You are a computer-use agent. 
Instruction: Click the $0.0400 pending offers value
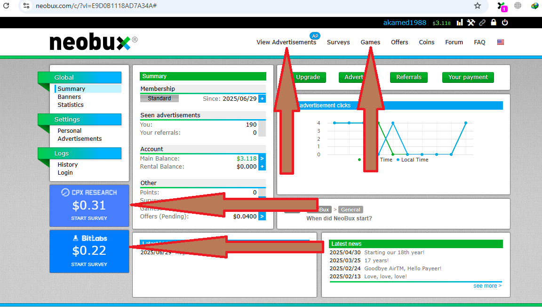click(x=245, y=217)
